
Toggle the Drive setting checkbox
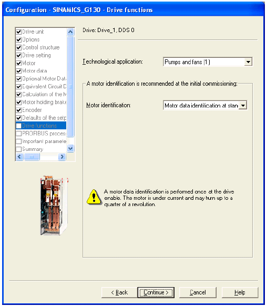[x=19, y=55]
